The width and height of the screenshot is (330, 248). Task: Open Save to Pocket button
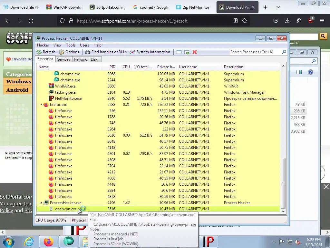[276, 21]
